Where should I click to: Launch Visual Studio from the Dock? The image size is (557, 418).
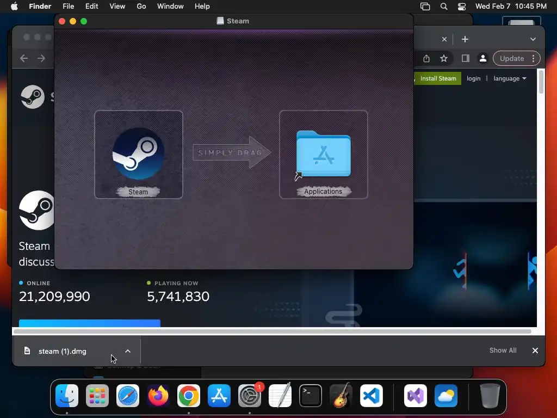coord(415,395)
